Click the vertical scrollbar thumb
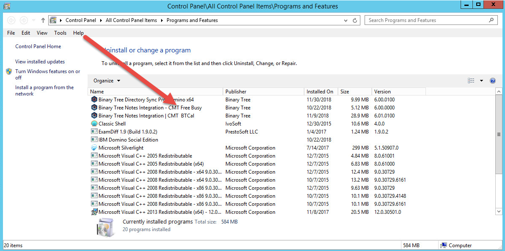505x251 pixels. (x=499, y=134)
